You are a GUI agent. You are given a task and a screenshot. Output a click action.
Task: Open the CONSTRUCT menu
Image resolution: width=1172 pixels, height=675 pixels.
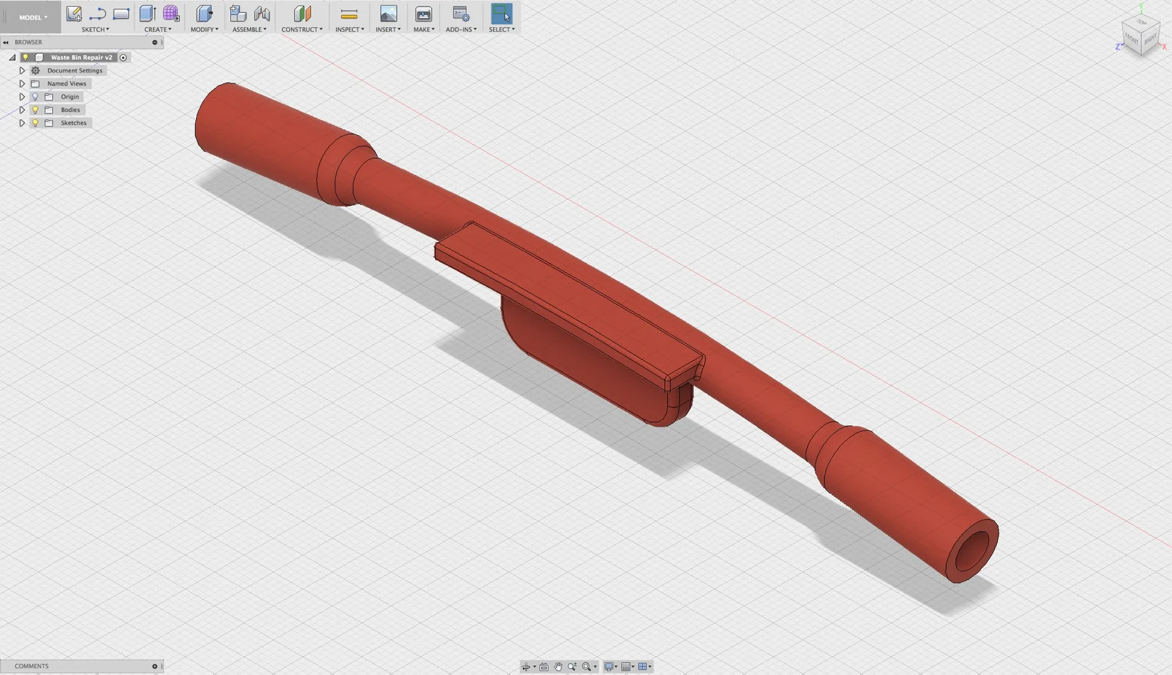(x=302, y=29)
